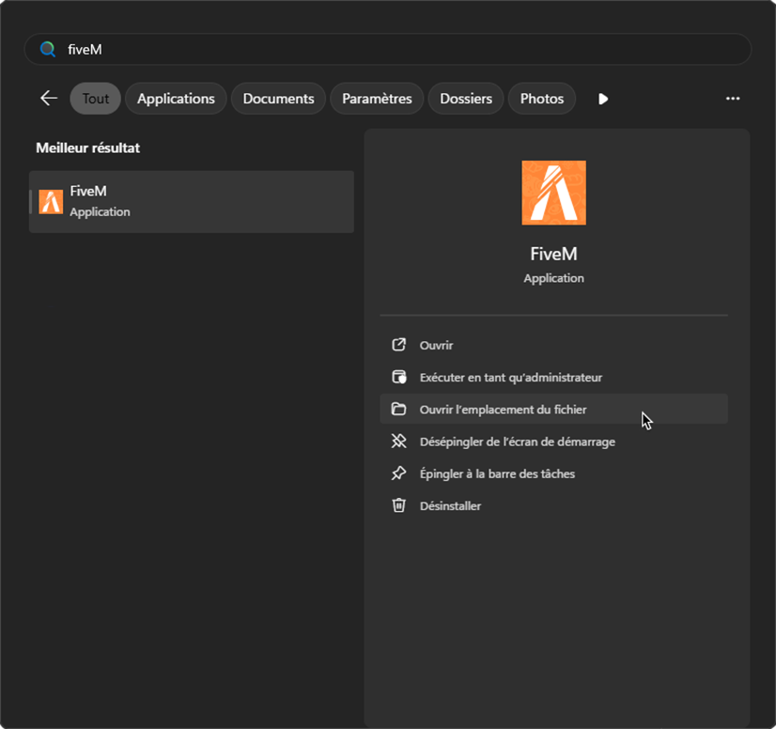Click the FiveM title in preview pane
The width and height of the screenshot is (776, 729).
coord(553,254)
